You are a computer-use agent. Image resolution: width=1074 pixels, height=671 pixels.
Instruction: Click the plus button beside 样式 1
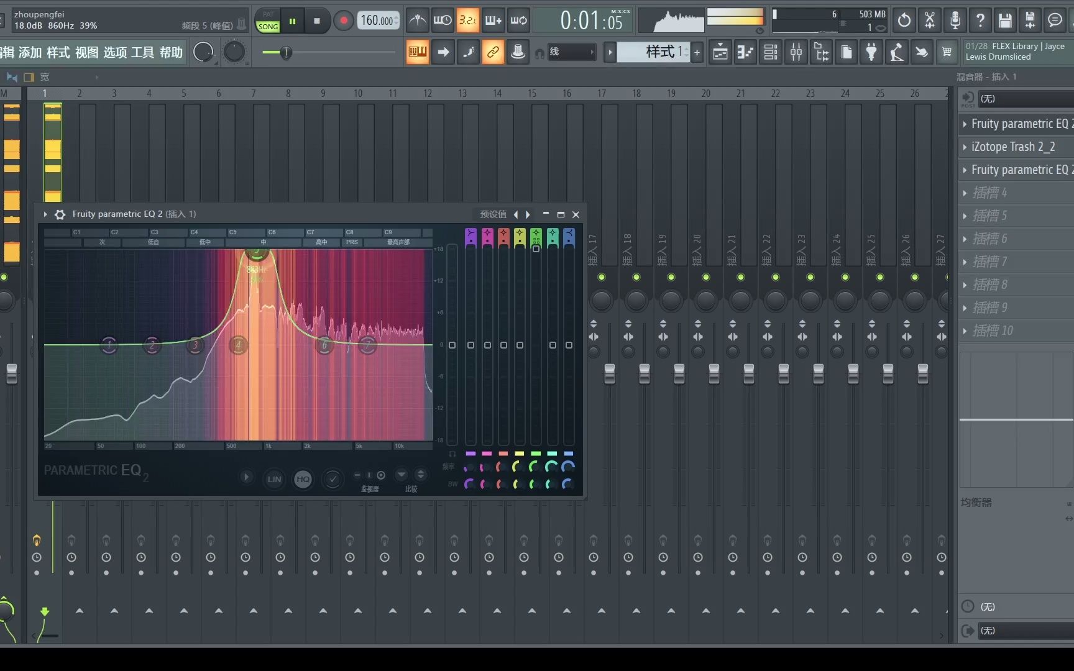click(697, 52)
